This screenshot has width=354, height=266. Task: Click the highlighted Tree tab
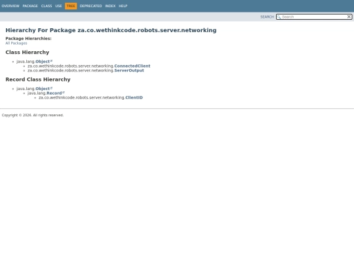point(71,6)
